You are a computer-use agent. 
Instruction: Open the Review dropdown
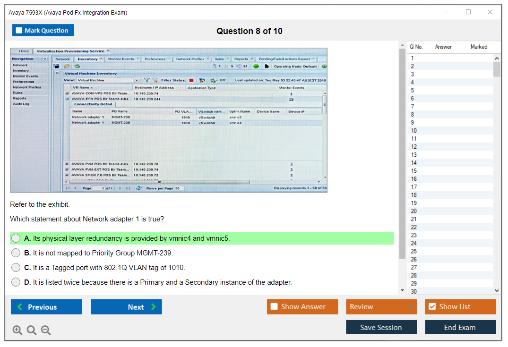[381, 307]
